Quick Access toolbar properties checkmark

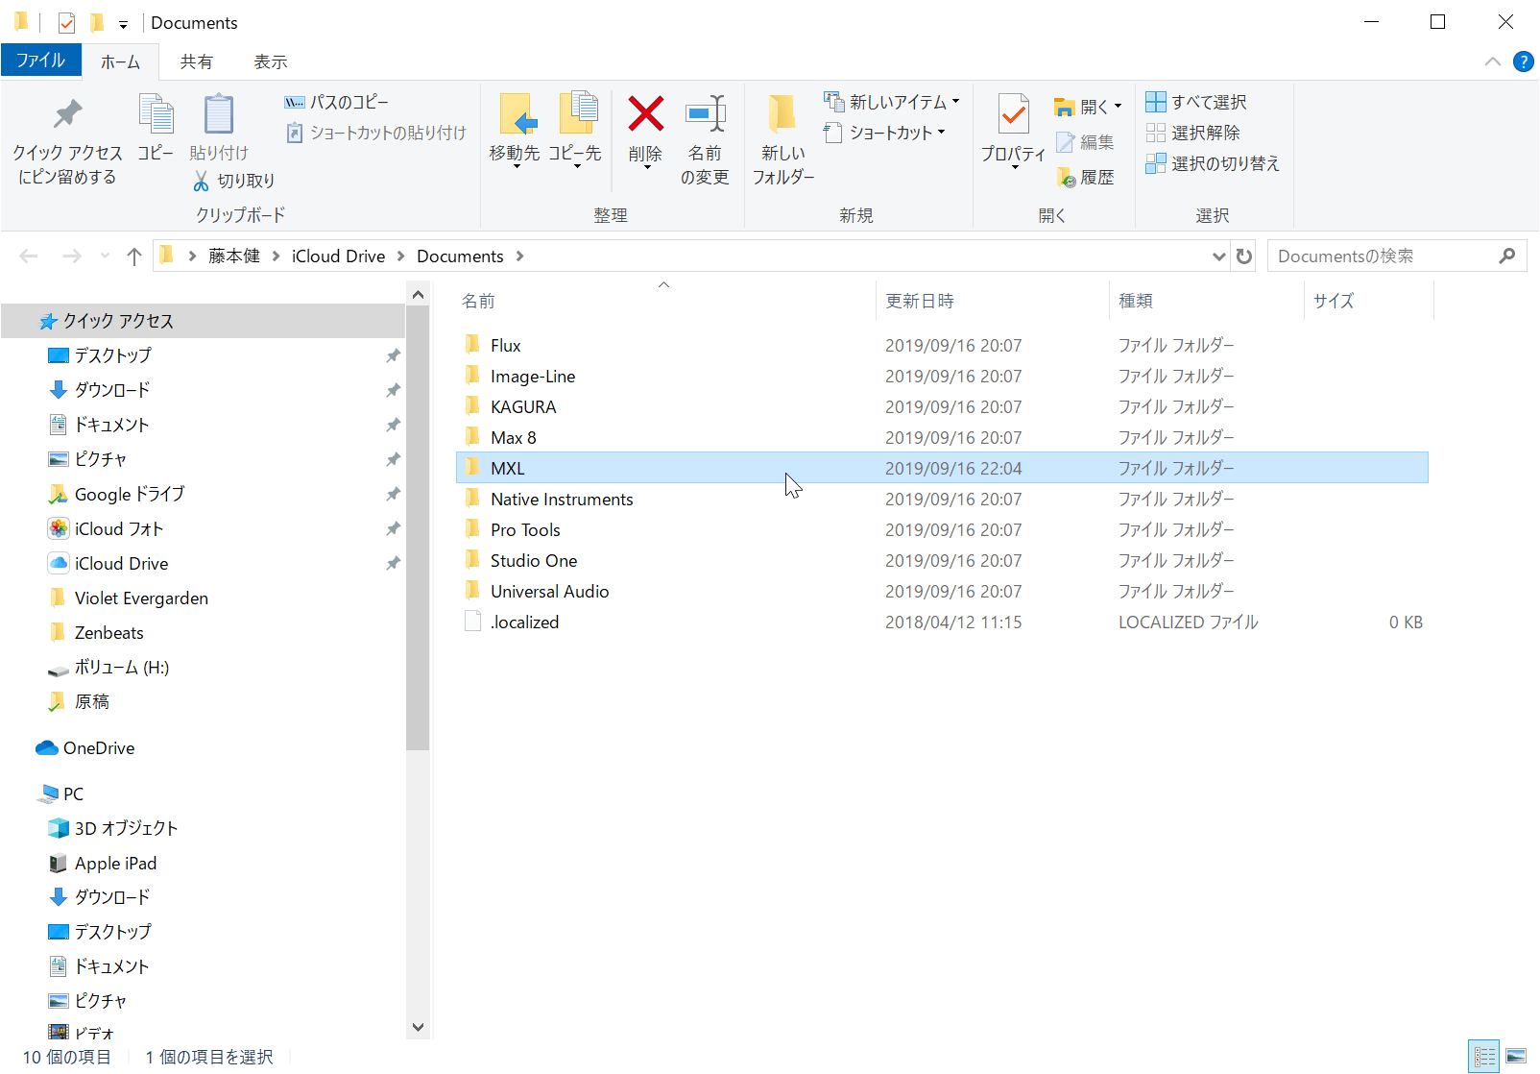[x=66, y=22]
